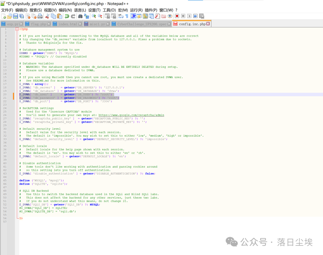The height and width of the screenshot is (255, 323).
Task: Undo last edit with green arrow icon
Action: (67, 16)
